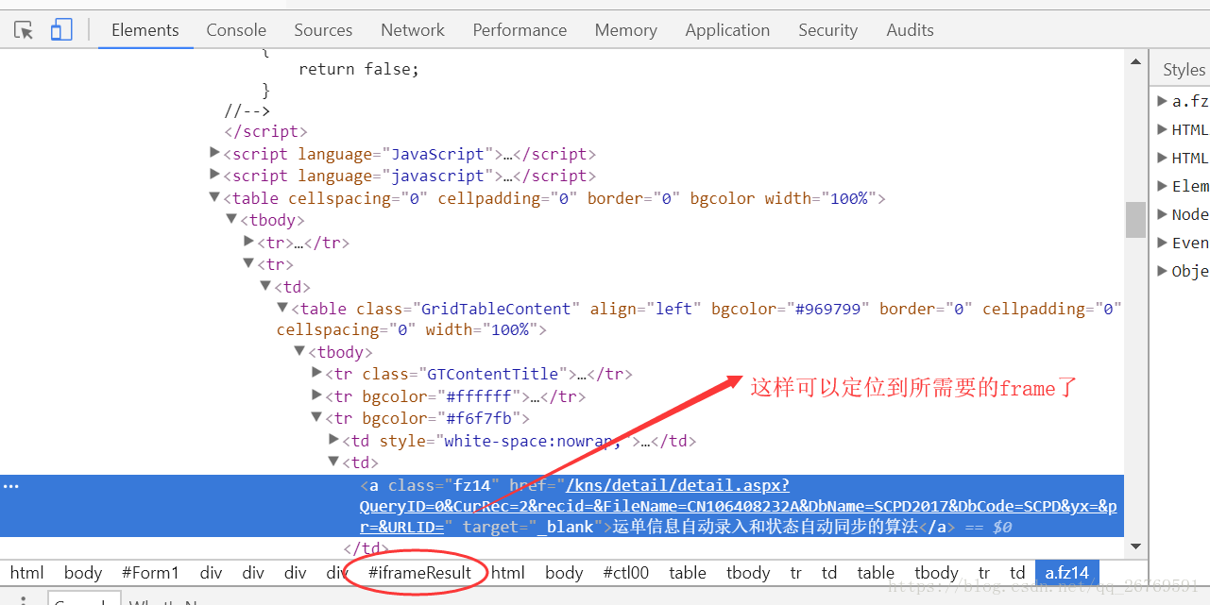The image size is (1210, 605).
Task: Click the scrollbar up arrow
Action: tap(1135, 61)
